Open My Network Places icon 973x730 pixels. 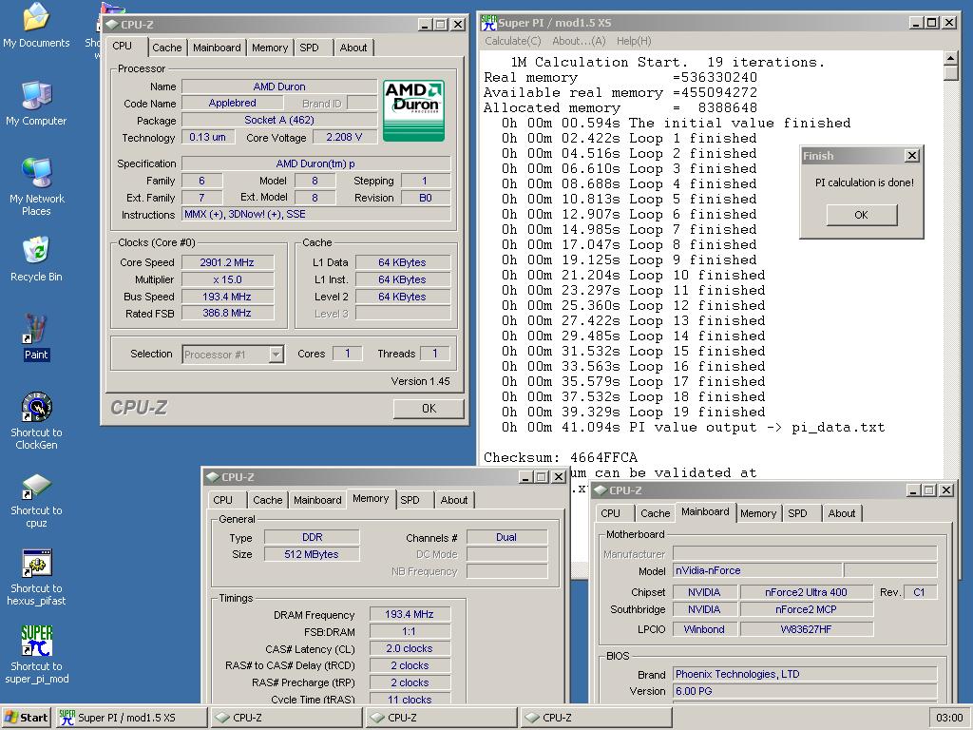36,187
